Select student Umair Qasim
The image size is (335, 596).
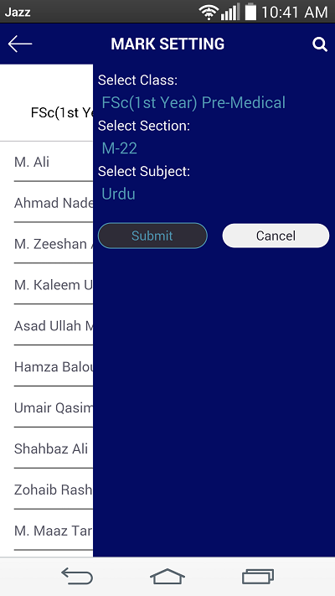[53, 408]
